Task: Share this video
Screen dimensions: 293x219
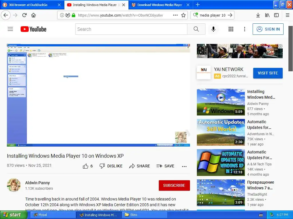Action: 139,166
